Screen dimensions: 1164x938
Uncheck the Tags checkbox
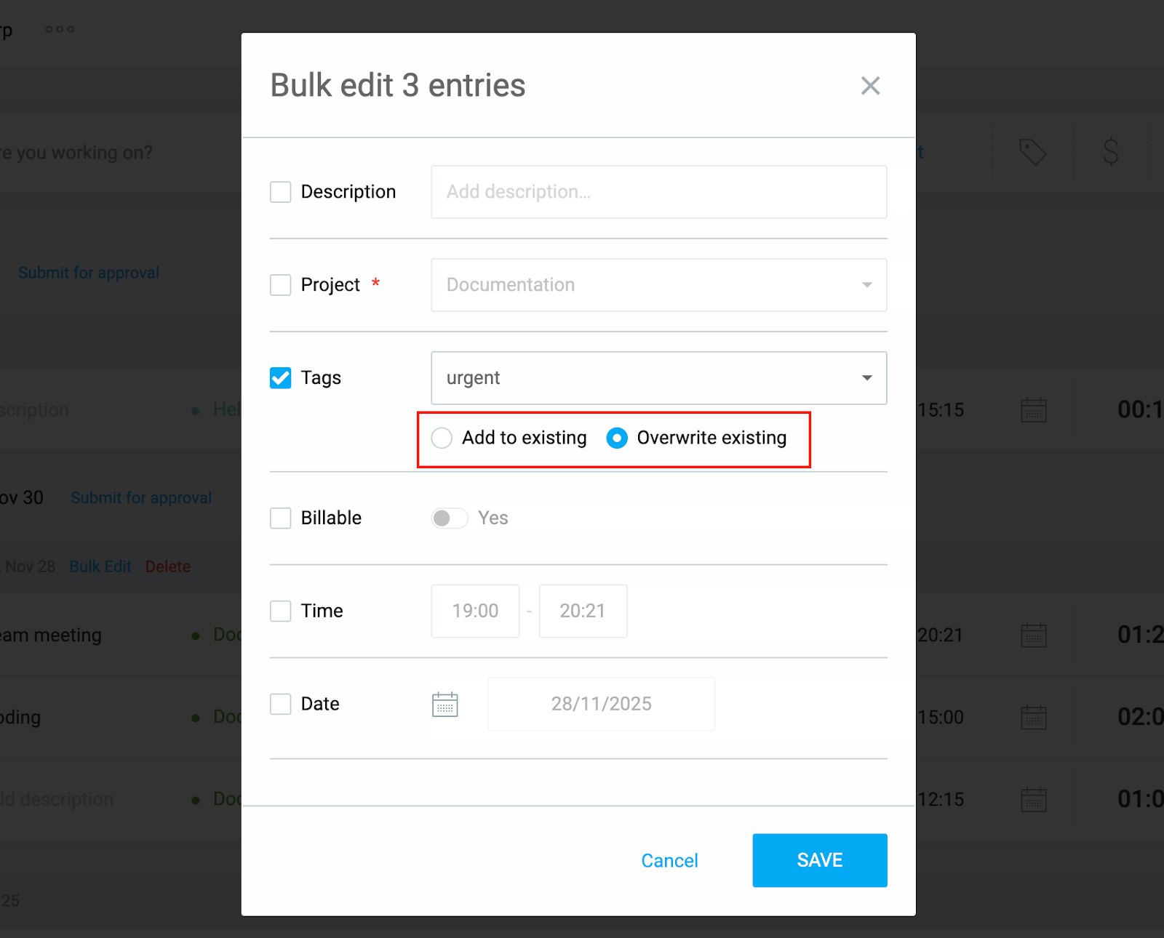(280, 377)
